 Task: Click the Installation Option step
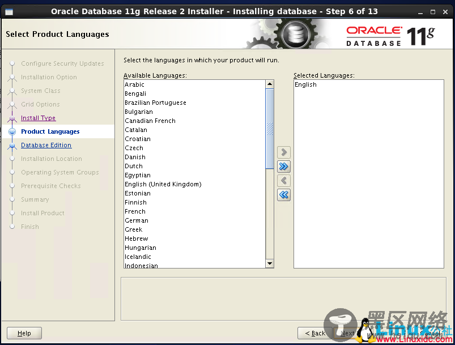(49, 77)
